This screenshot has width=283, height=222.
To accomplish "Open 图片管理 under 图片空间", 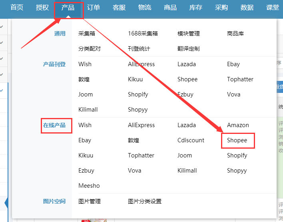I will [x=90, y=201].
